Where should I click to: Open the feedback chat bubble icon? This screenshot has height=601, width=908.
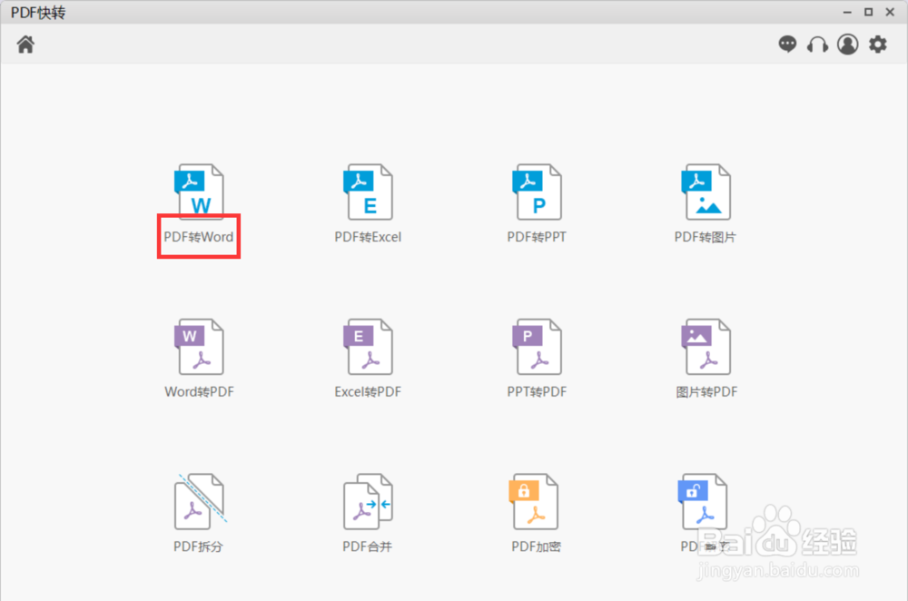pos(787,44)
